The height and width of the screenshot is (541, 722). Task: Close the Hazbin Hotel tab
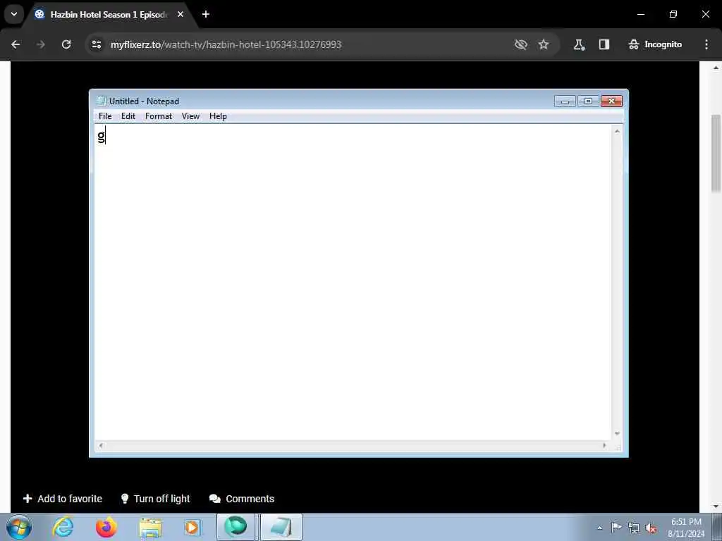coord(180,14)
